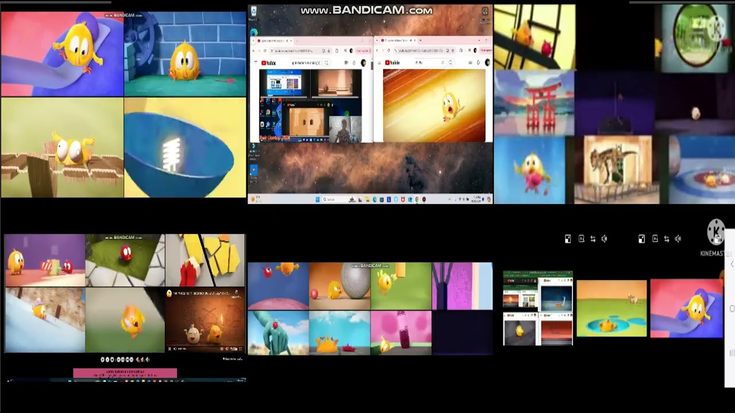
Task: Open the Windows Start button on taskbar
Action: [x=318, y=200]
